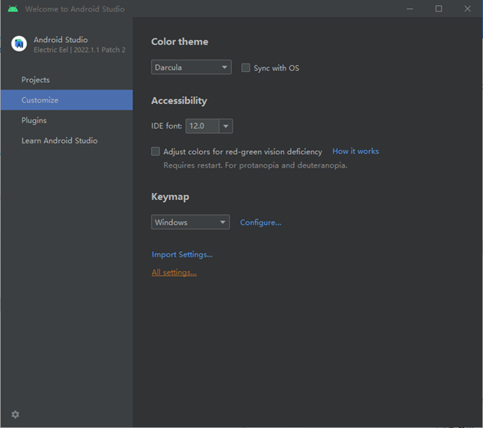Click the IDE font 12.0 field
This screenshot has width=483, height=428.
(x=202, y=126)
